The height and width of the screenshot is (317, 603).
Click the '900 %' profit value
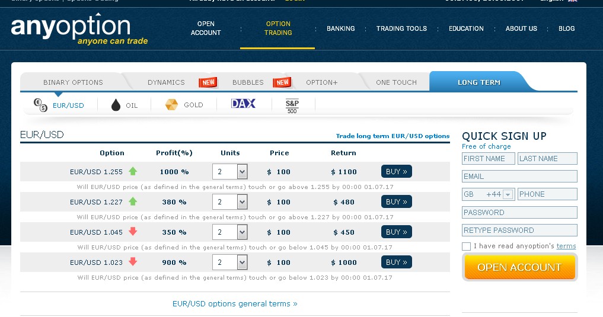[x=174, y=263]
